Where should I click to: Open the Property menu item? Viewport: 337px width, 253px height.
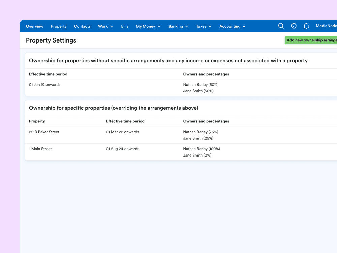(x=59, y=26)
